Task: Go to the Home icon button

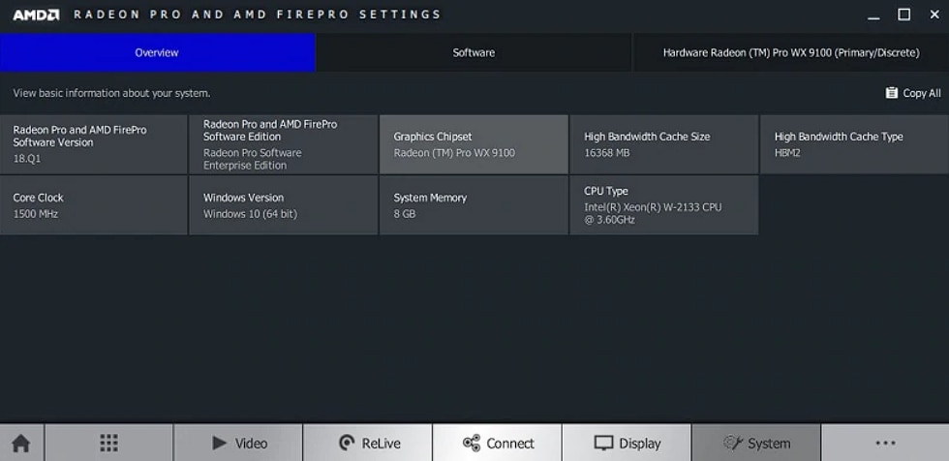Action: coord(21,443)
